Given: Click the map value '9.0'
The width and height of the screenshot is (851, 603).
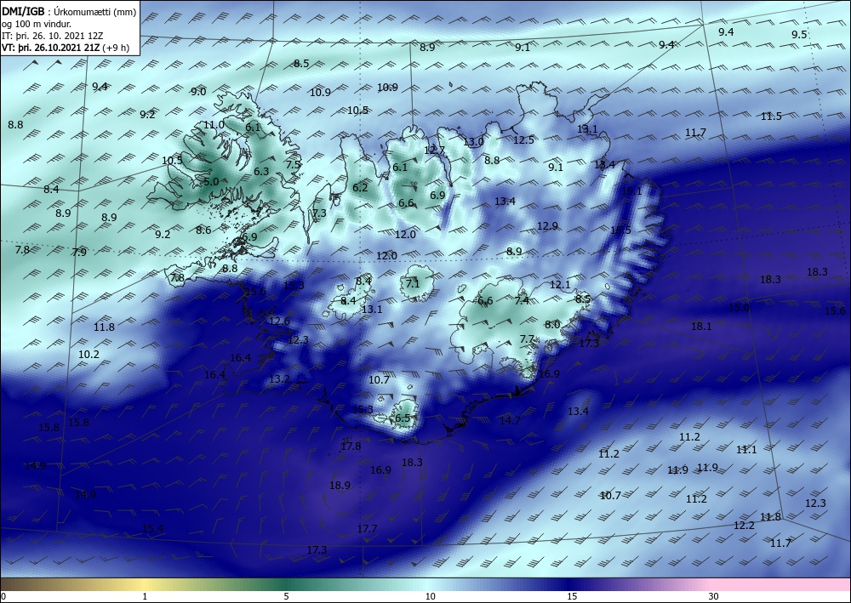Looking at the screenshot, I should (x=198, y=92).
